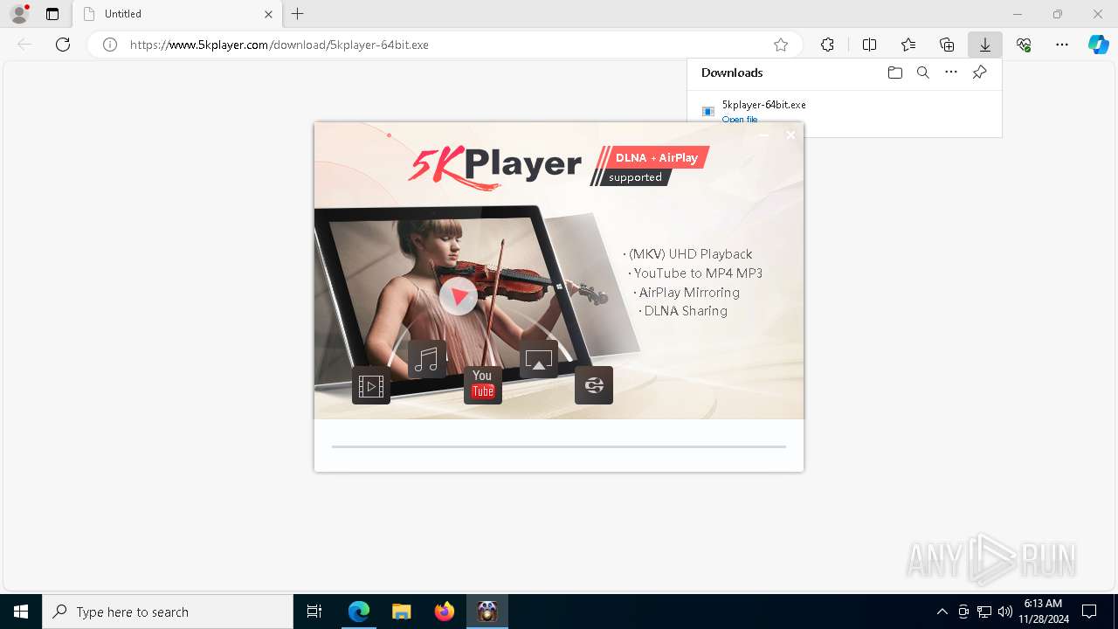
Task: Click the Edge profile avatar
Action: coord(19,14)
